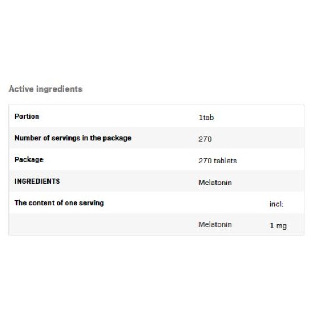The image size is (311, 311).
Task: Click the 1tab portion value
Action: (x=206, y=118)
